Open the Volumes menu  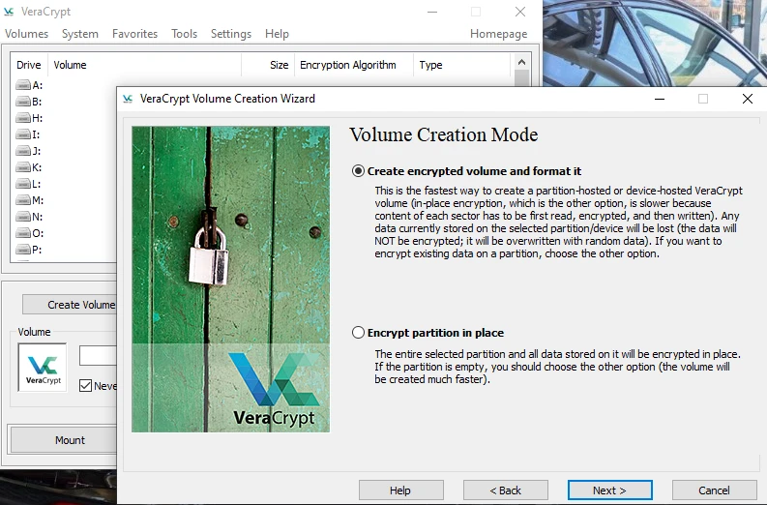click(26, 34)
